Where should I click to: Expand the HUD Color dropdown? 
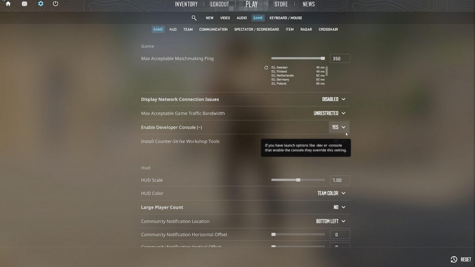coord(331,193)
